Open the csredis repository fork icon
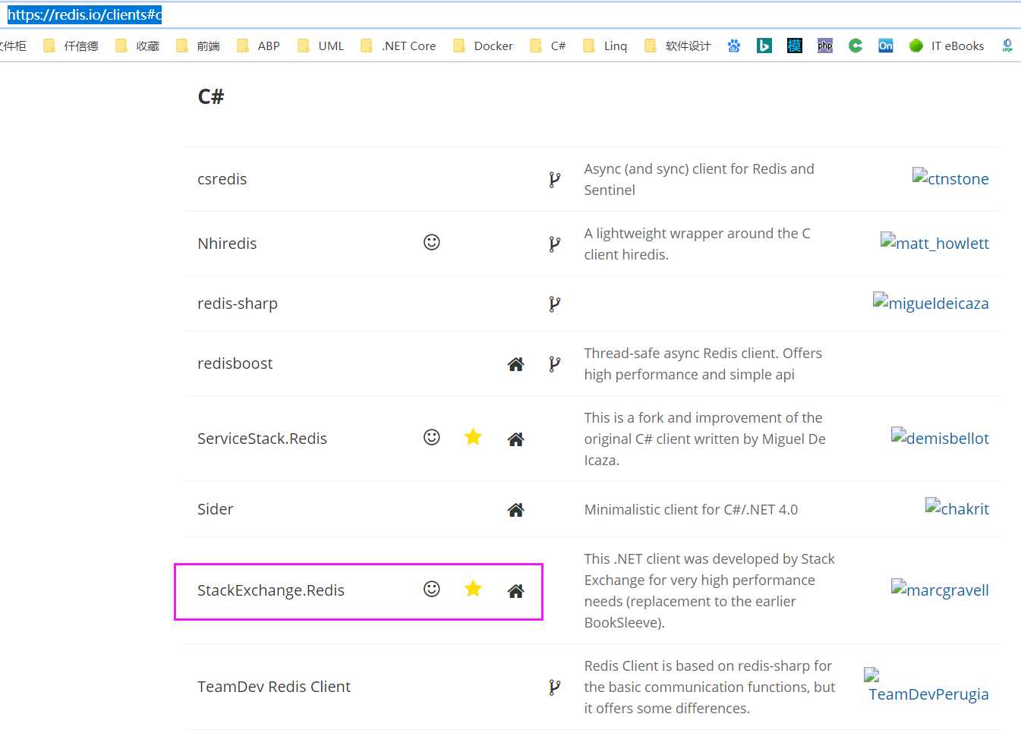This screenshot has width=1021, height=733. pos(555,180)
